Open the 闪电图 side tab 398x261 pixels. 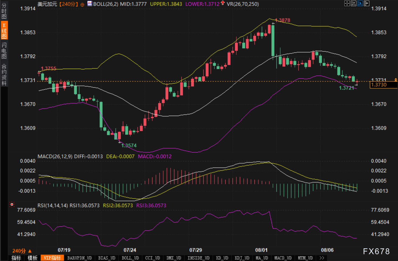(x=4, y=51)
